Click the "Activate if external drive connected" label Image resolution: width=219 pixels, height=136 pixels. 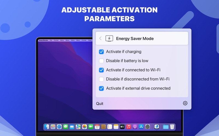[138, 88]
